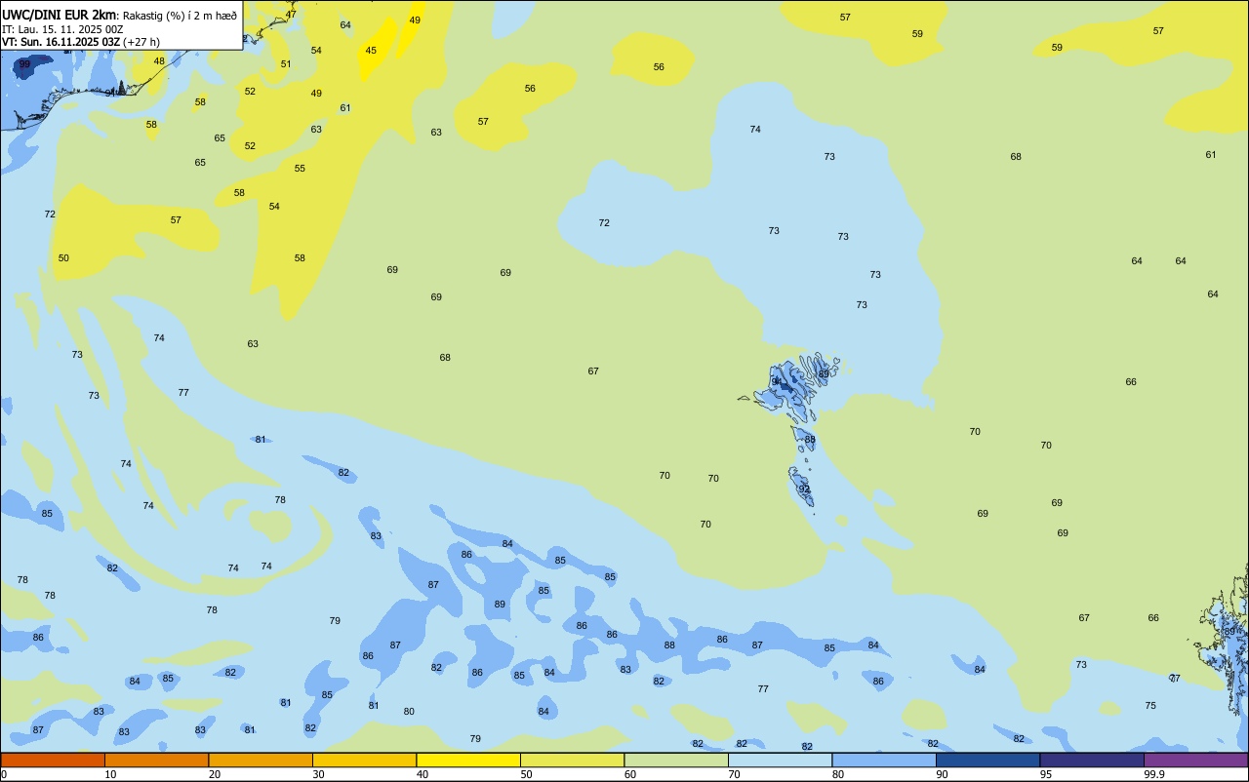The height and width of the screenshot is (782, 1249).
Task: Click the map humidity value '45'
Action: (371, 50)
